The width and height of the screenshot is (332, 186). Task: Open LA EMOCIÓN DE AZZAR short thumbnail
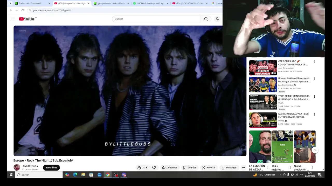pos(260,147)
